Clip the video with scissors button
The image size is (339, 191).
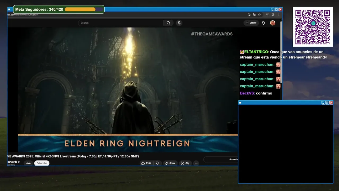click(185, 163)
